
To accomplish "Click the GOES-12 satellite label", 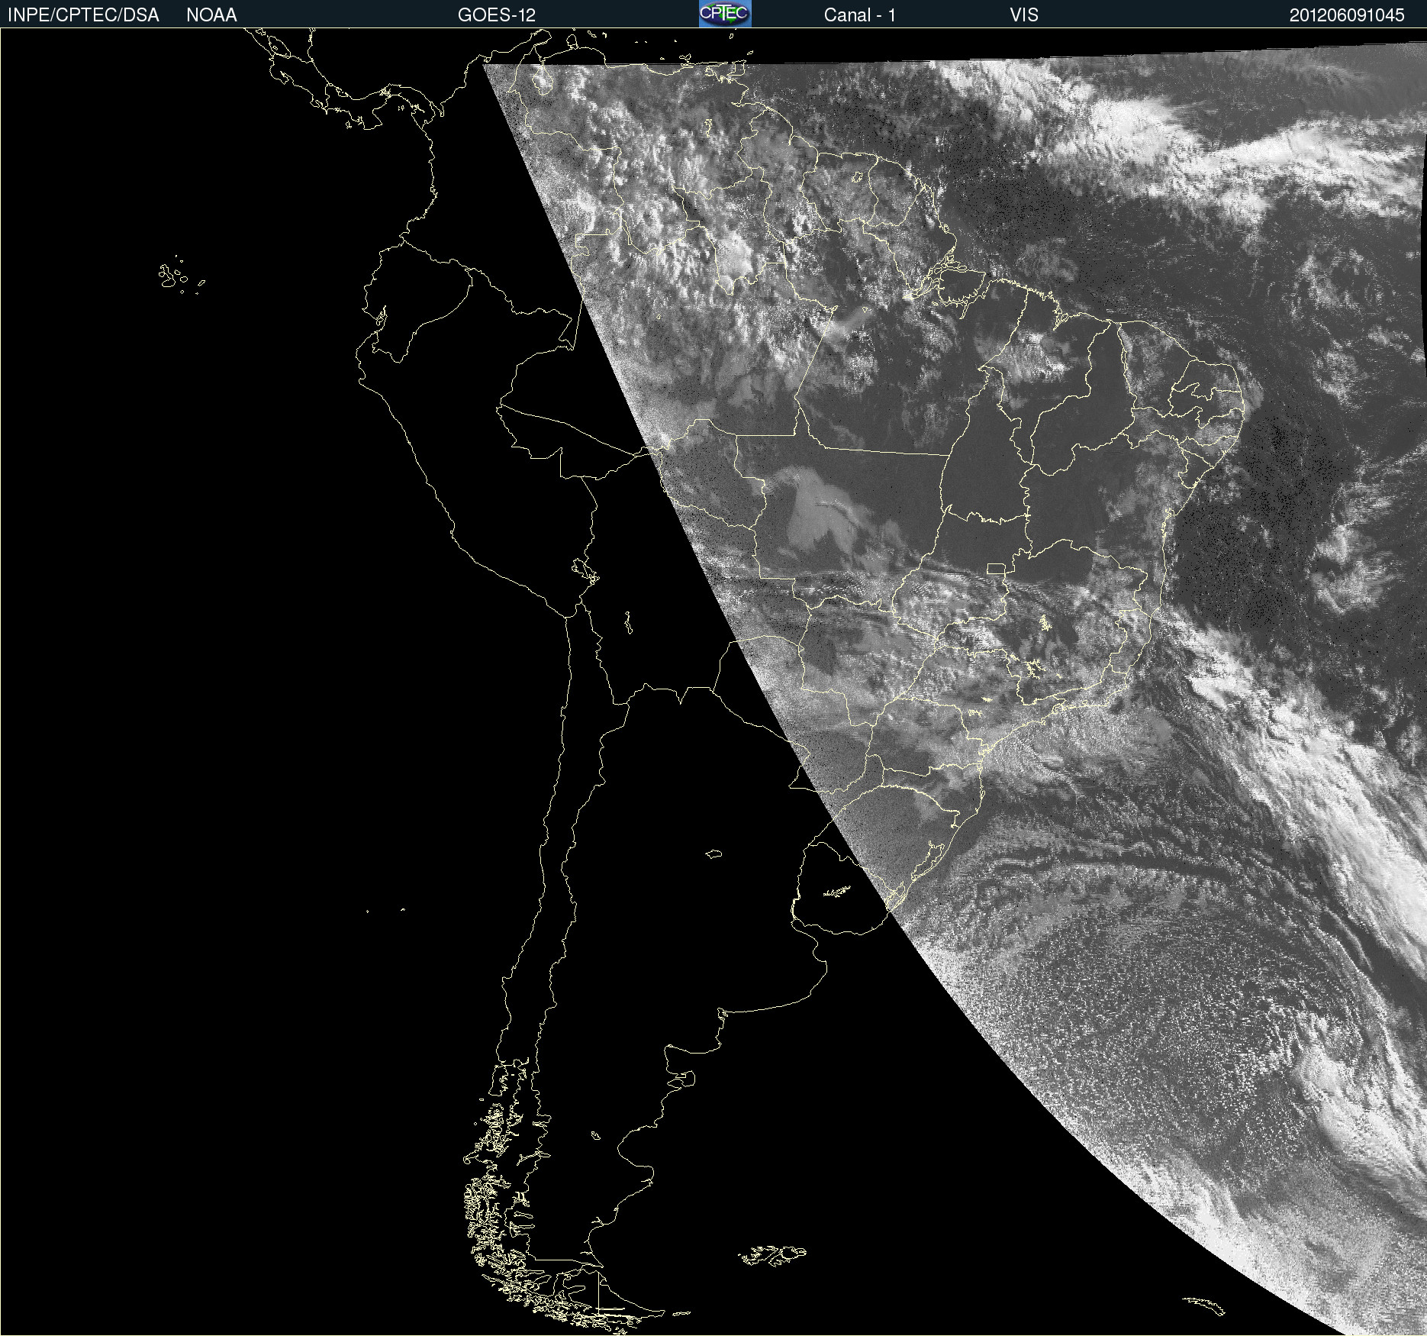I will (x=497, y=15).
